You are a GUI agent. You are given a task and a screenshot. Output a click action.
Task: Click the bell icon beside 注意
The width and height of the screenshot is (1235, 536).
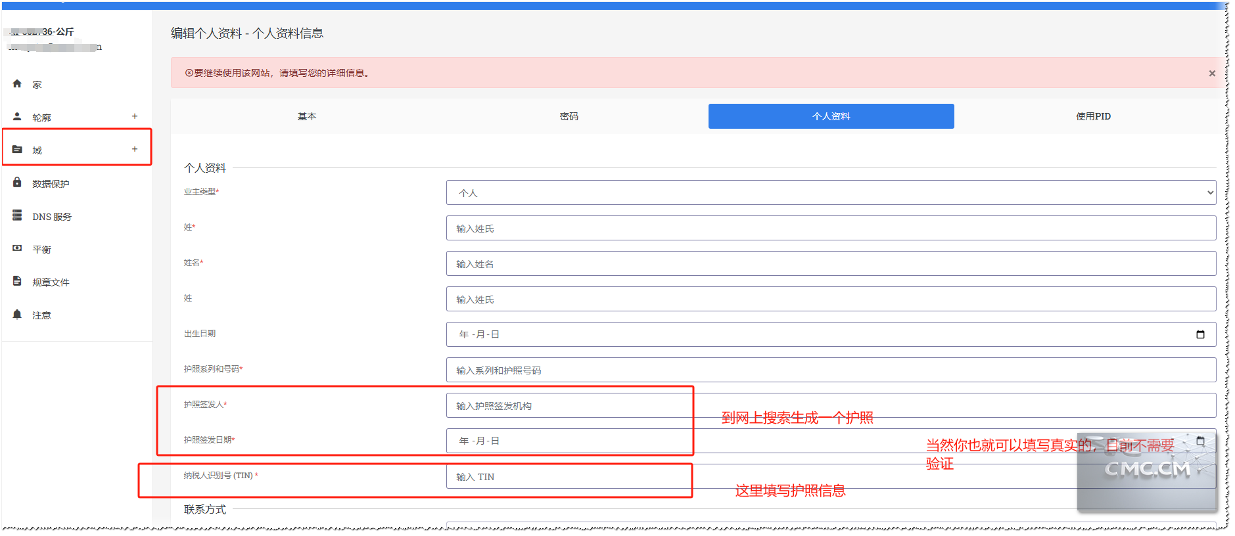coord(17,314)
